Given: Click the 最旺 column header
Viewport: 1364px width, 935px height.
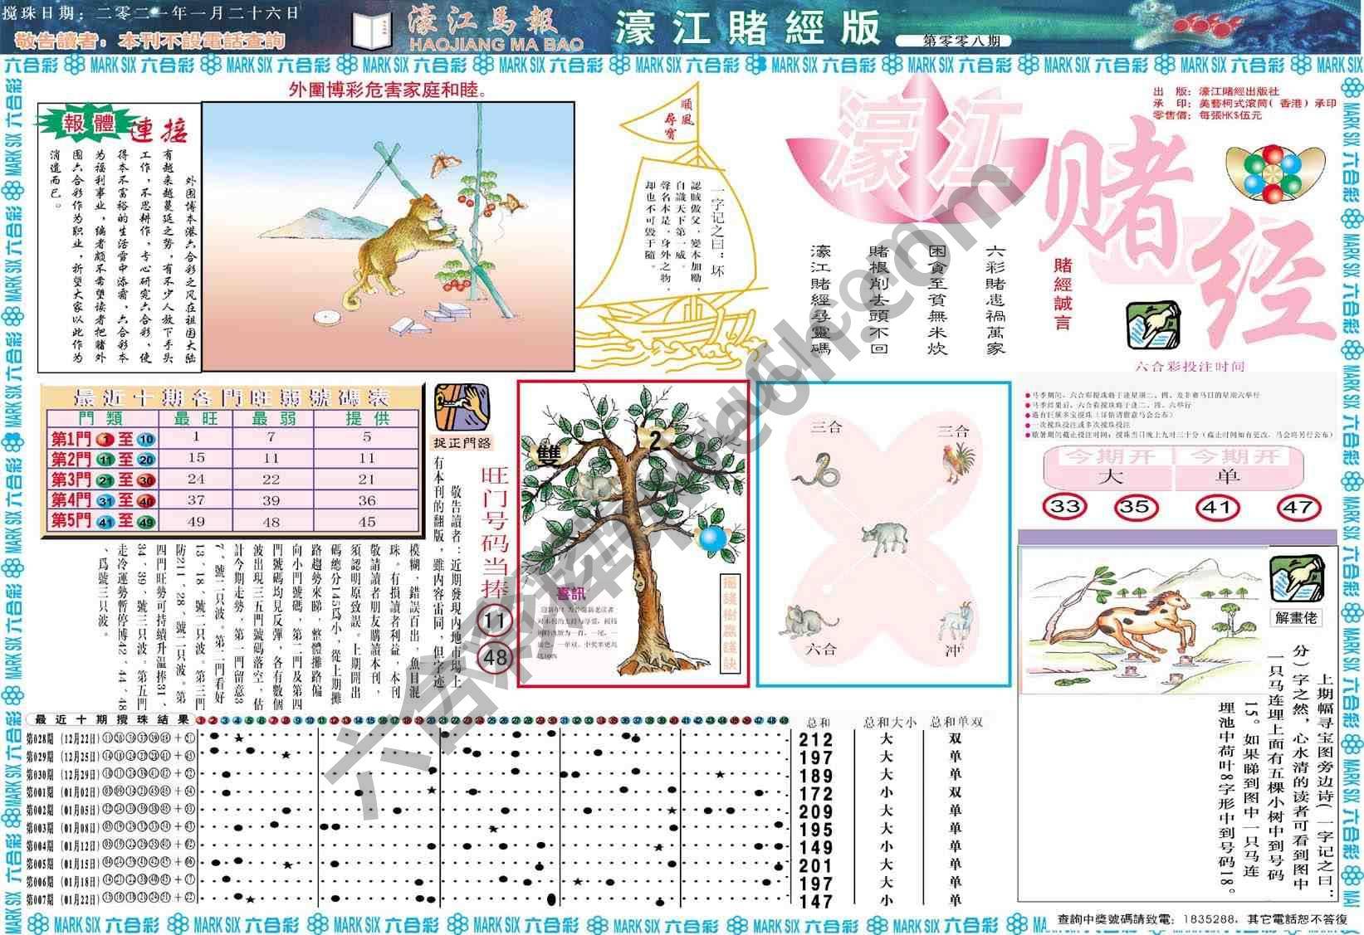Looking at the screenshot, I should tap(196, 419).
